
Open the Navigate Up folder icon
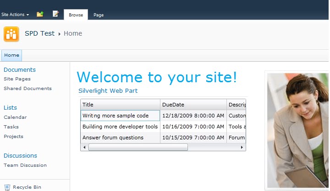[x=40, y=14]
